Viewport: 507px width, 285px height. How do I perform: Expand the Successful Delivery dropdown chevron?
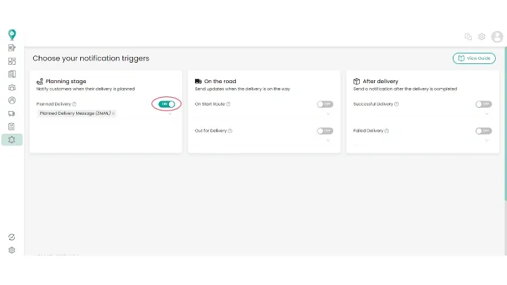pos(487,113)
